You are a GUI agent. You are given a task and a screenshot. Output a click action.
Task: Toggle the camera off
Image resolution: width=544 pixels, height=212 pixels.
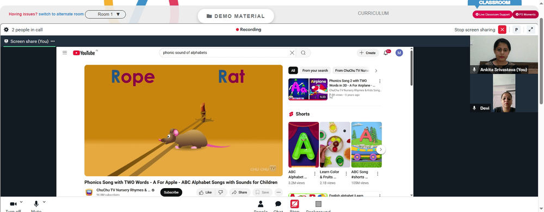click(13, 204)
